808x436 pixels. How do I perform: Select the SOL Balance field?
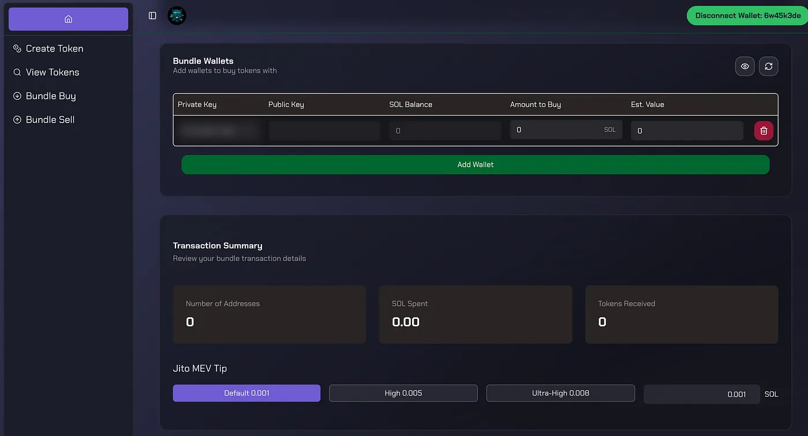coord(445,131)
